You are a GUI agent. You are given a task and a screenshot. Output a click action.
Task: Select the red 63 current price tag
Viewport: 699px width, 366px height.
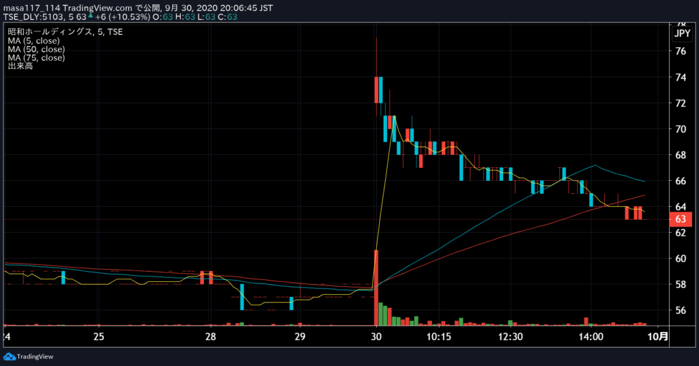click(681, 219)
